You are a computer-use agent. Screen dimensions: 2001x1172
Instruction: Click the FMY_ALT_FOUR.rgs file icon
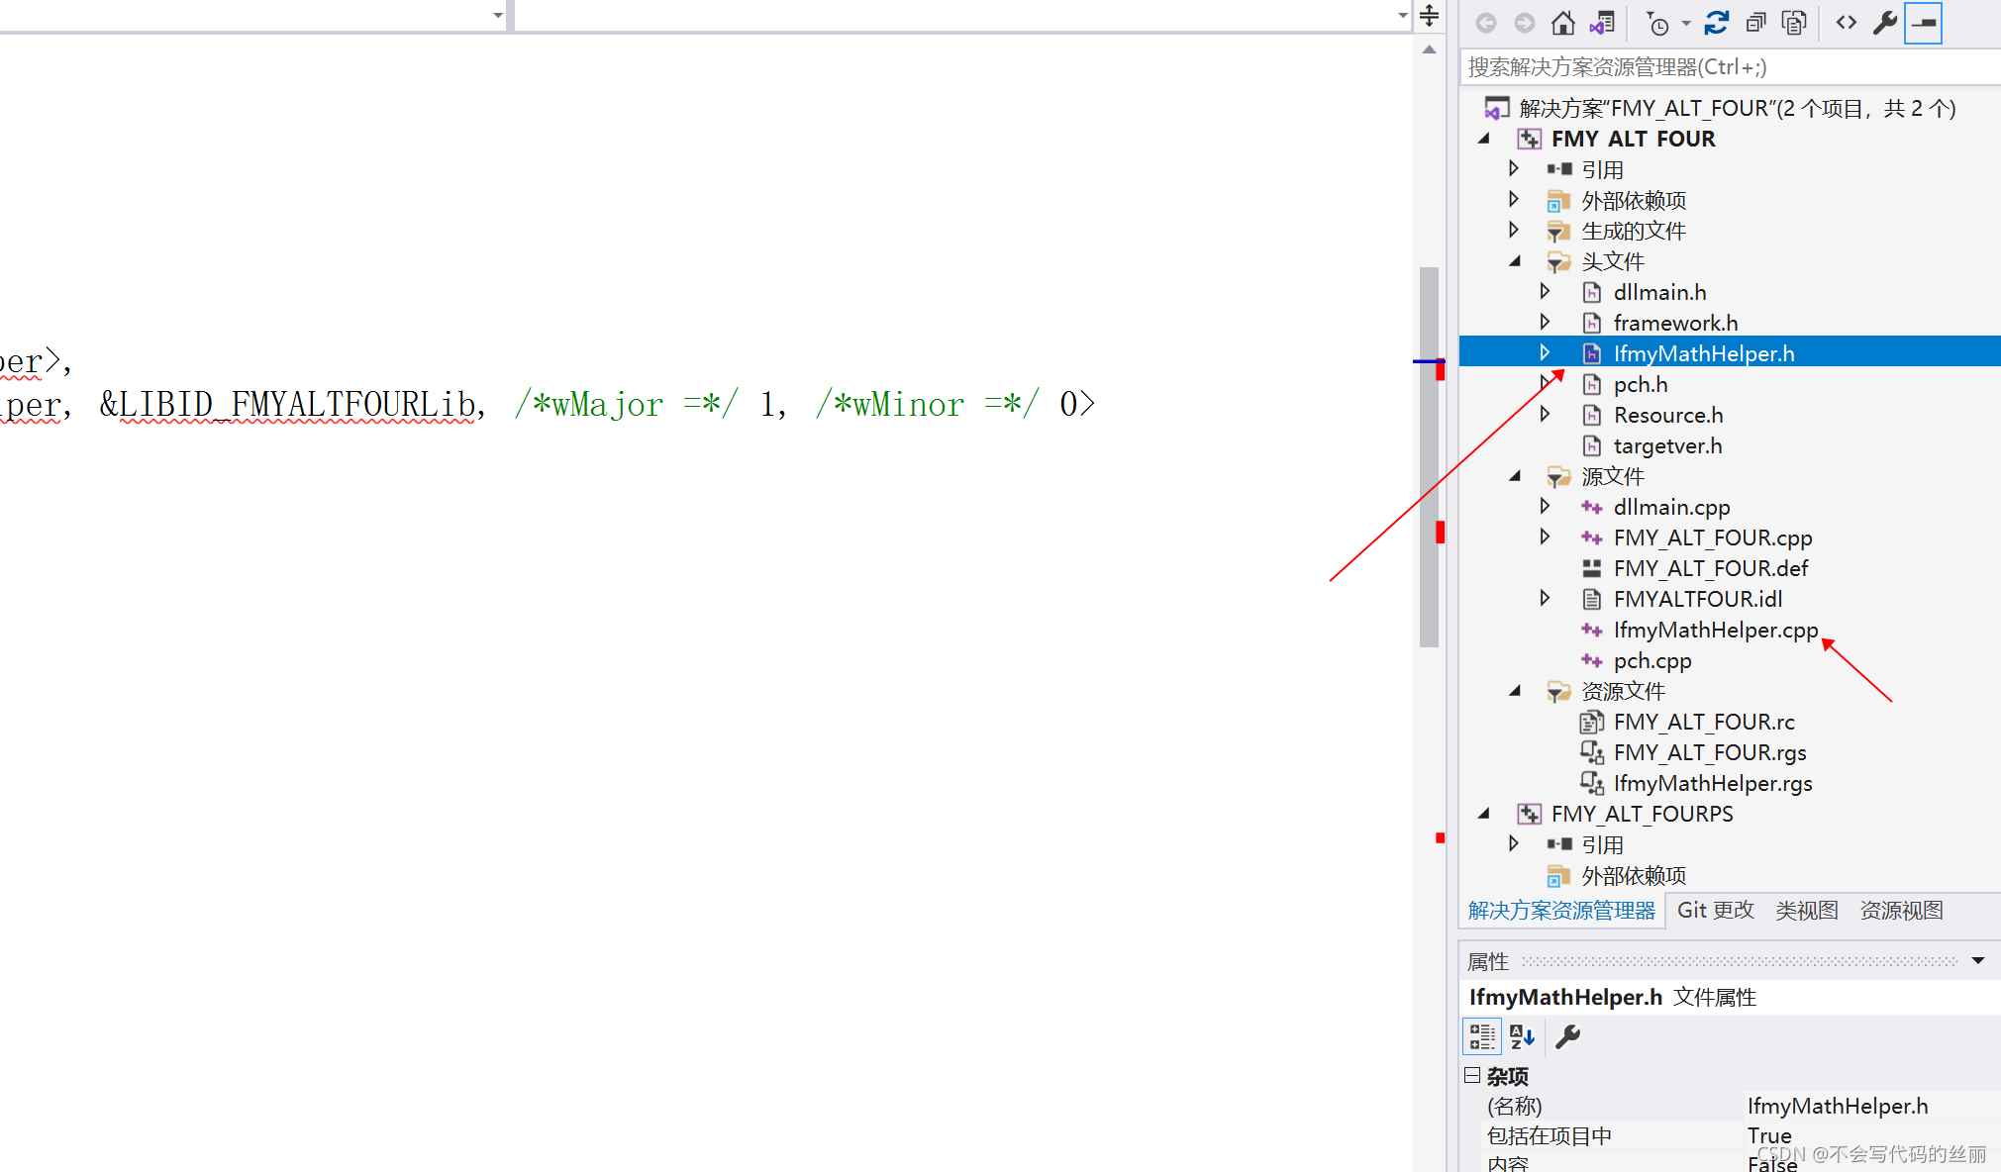pyautogui.click(x=1592, y=752)
